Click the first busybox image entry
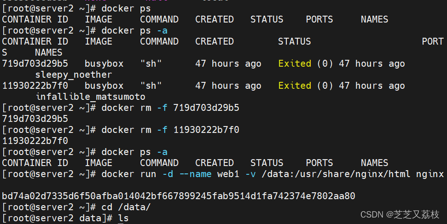 pyautogui.click(x=104, y=63)
